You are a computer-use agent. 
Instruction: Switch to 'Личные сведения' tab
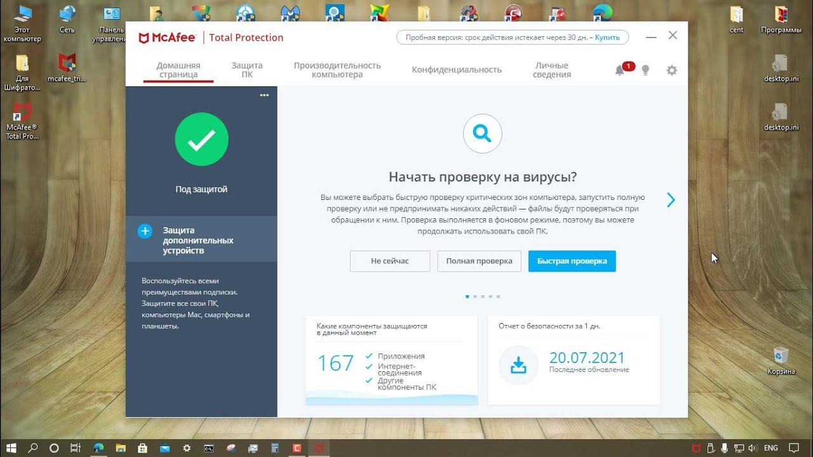pyautogui.click(x=552, y=70)
